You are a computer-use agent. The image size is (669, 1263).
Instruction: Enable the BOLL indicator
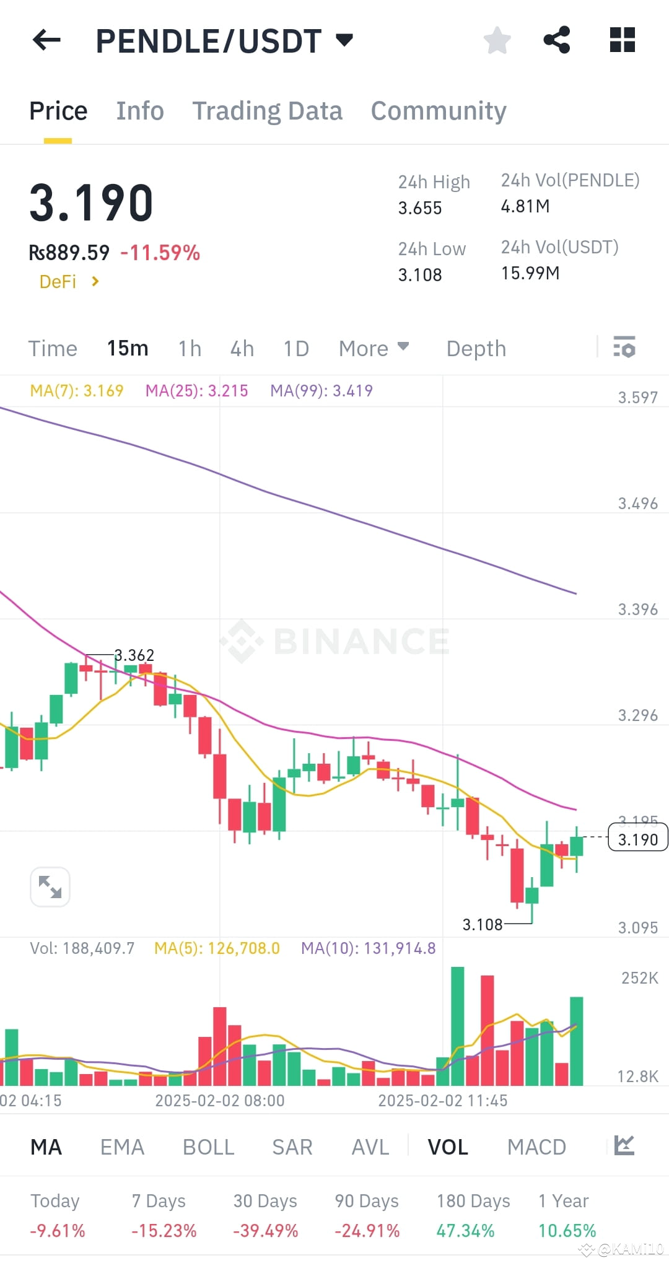tap(208, 1147)
